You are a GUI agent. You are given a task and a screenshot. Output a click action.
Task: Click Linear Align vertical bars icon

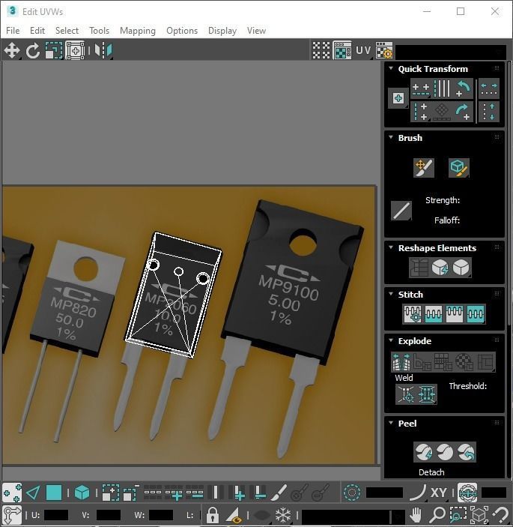(x=442, y=89)
